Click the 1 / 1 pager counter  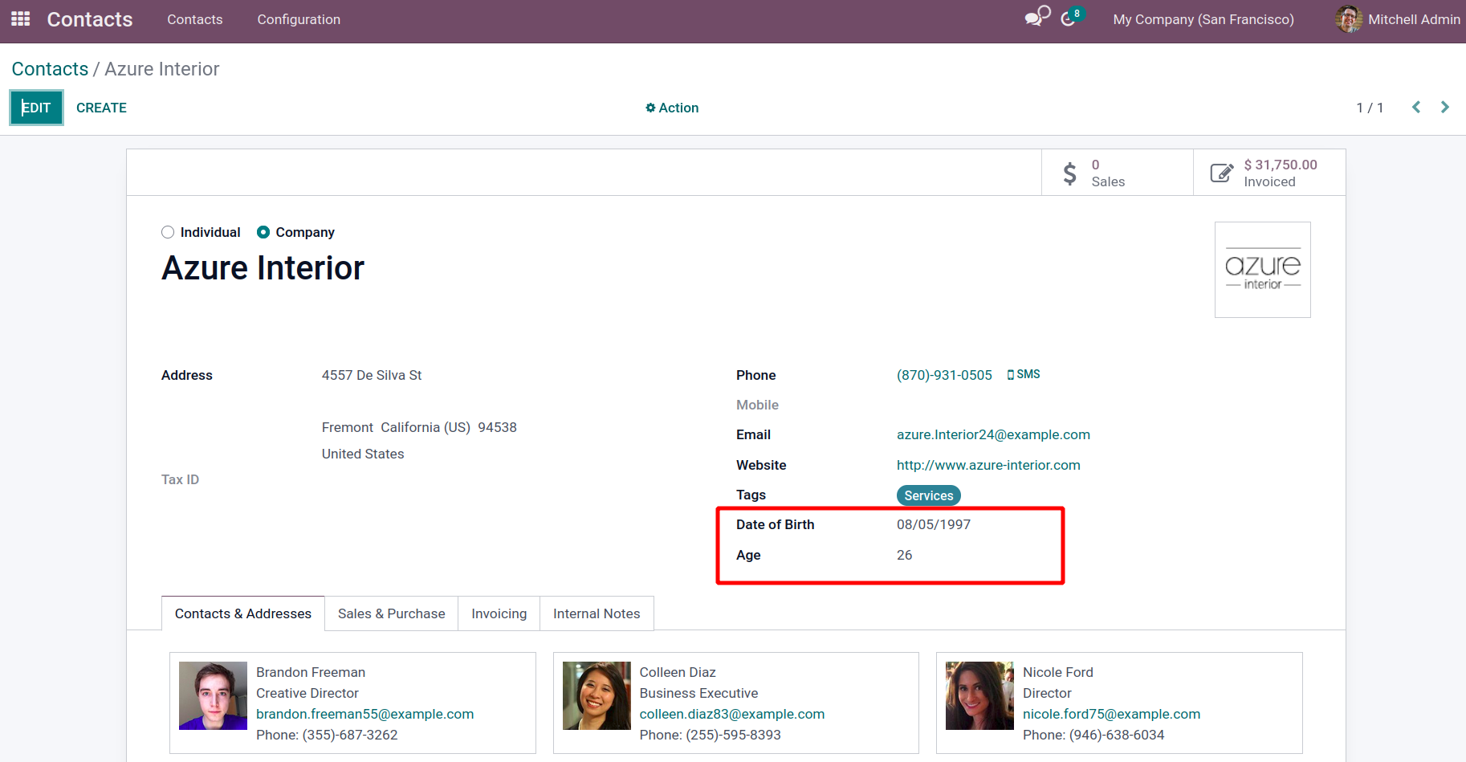(x=1370, y=108)
